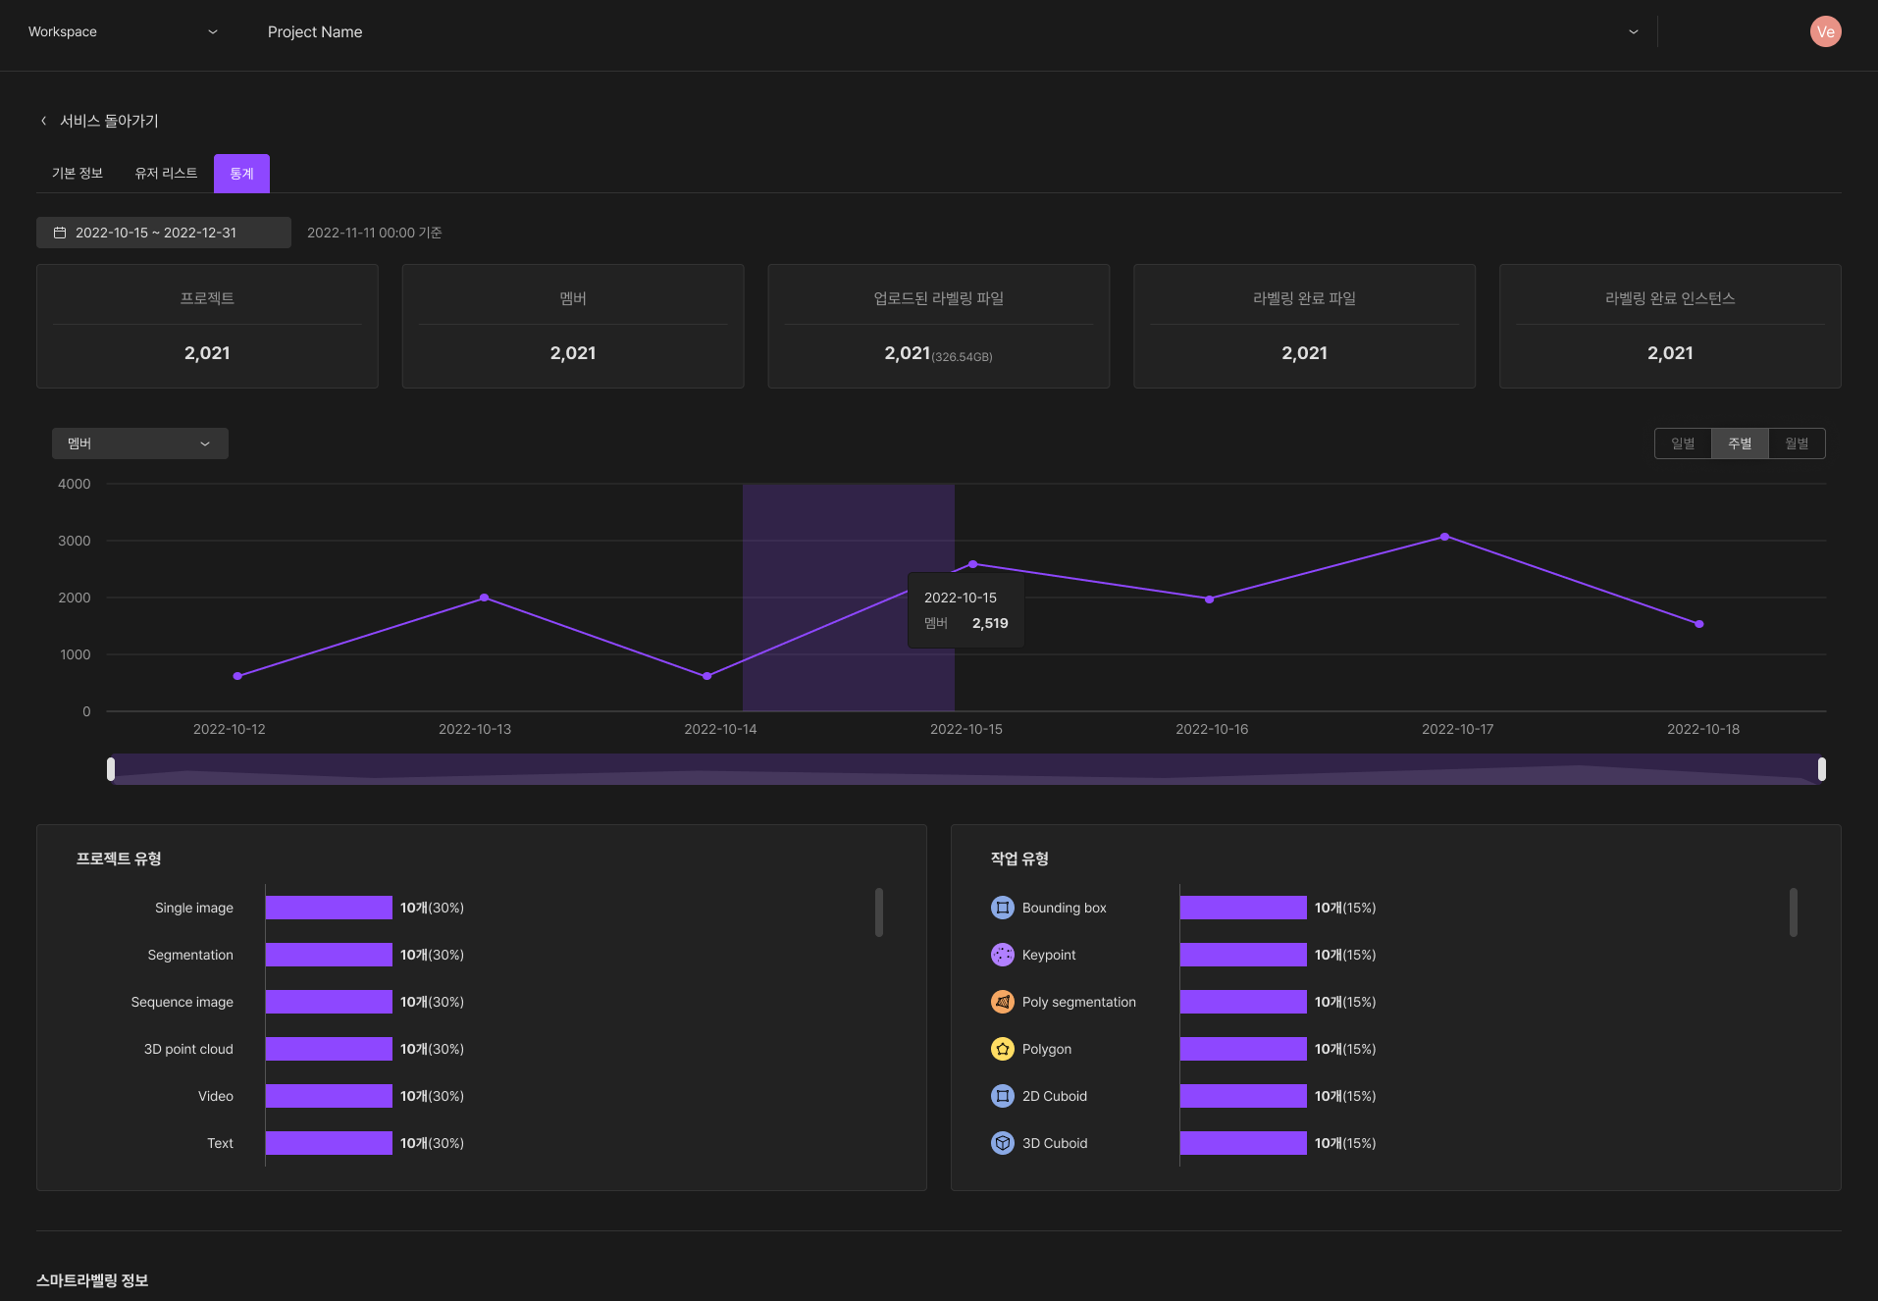This screenshot has height=1301, width=1878.
Task: Click the back arrow beside 서비스 돌아가기
Action: (43, 121)
